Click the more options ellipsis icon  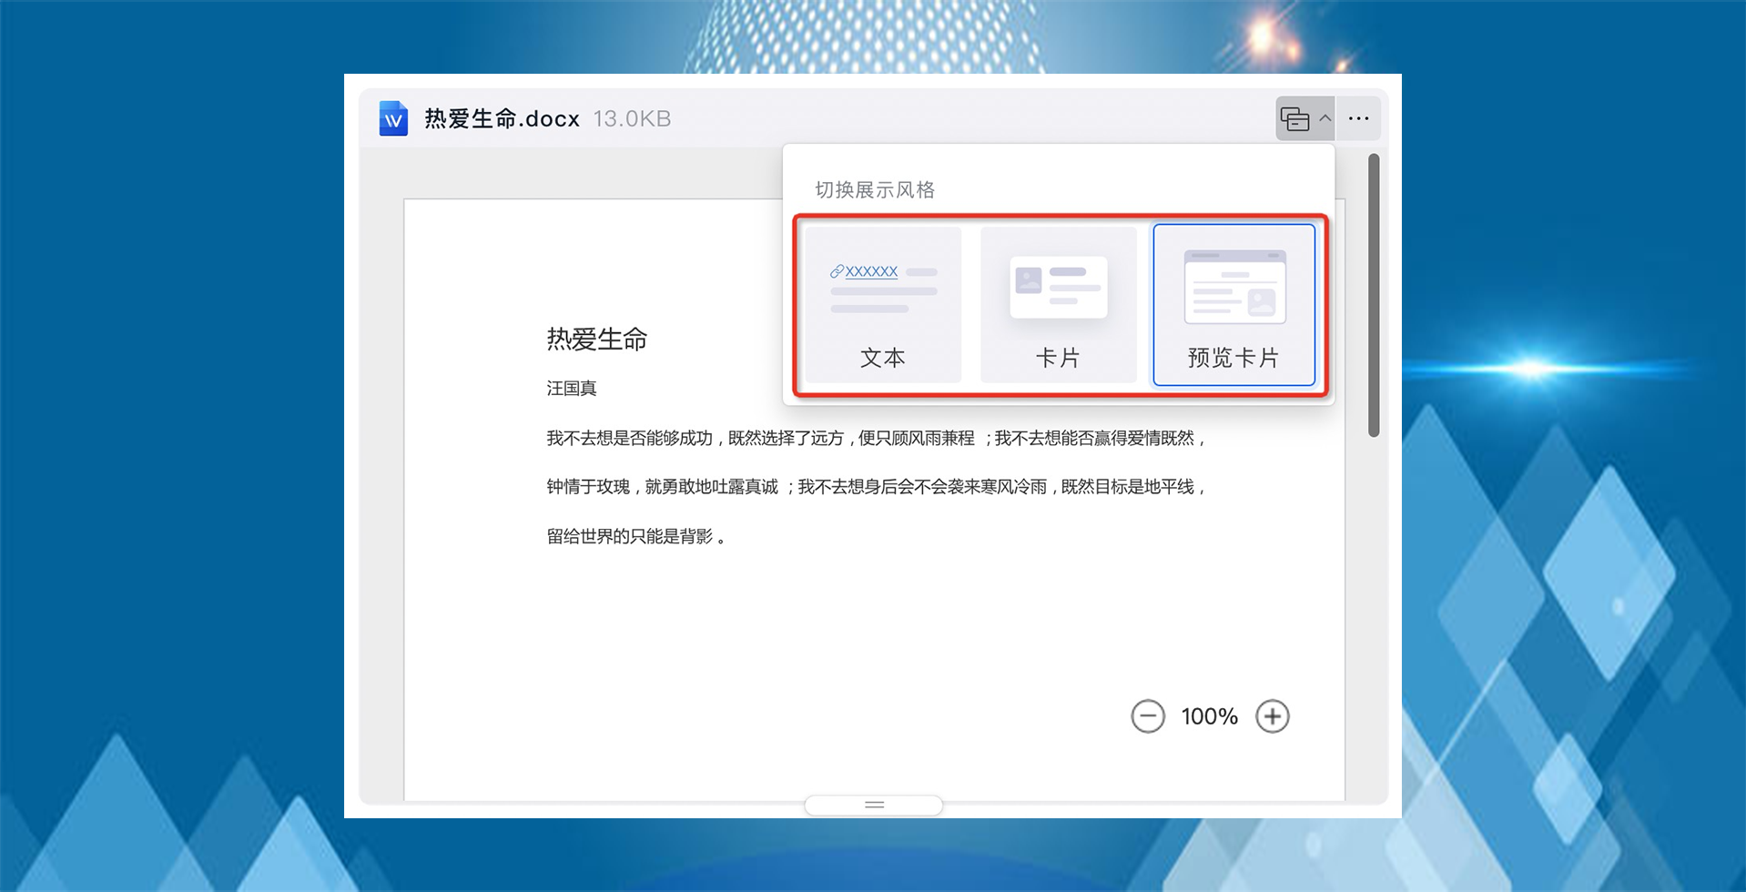(1358, 117)
